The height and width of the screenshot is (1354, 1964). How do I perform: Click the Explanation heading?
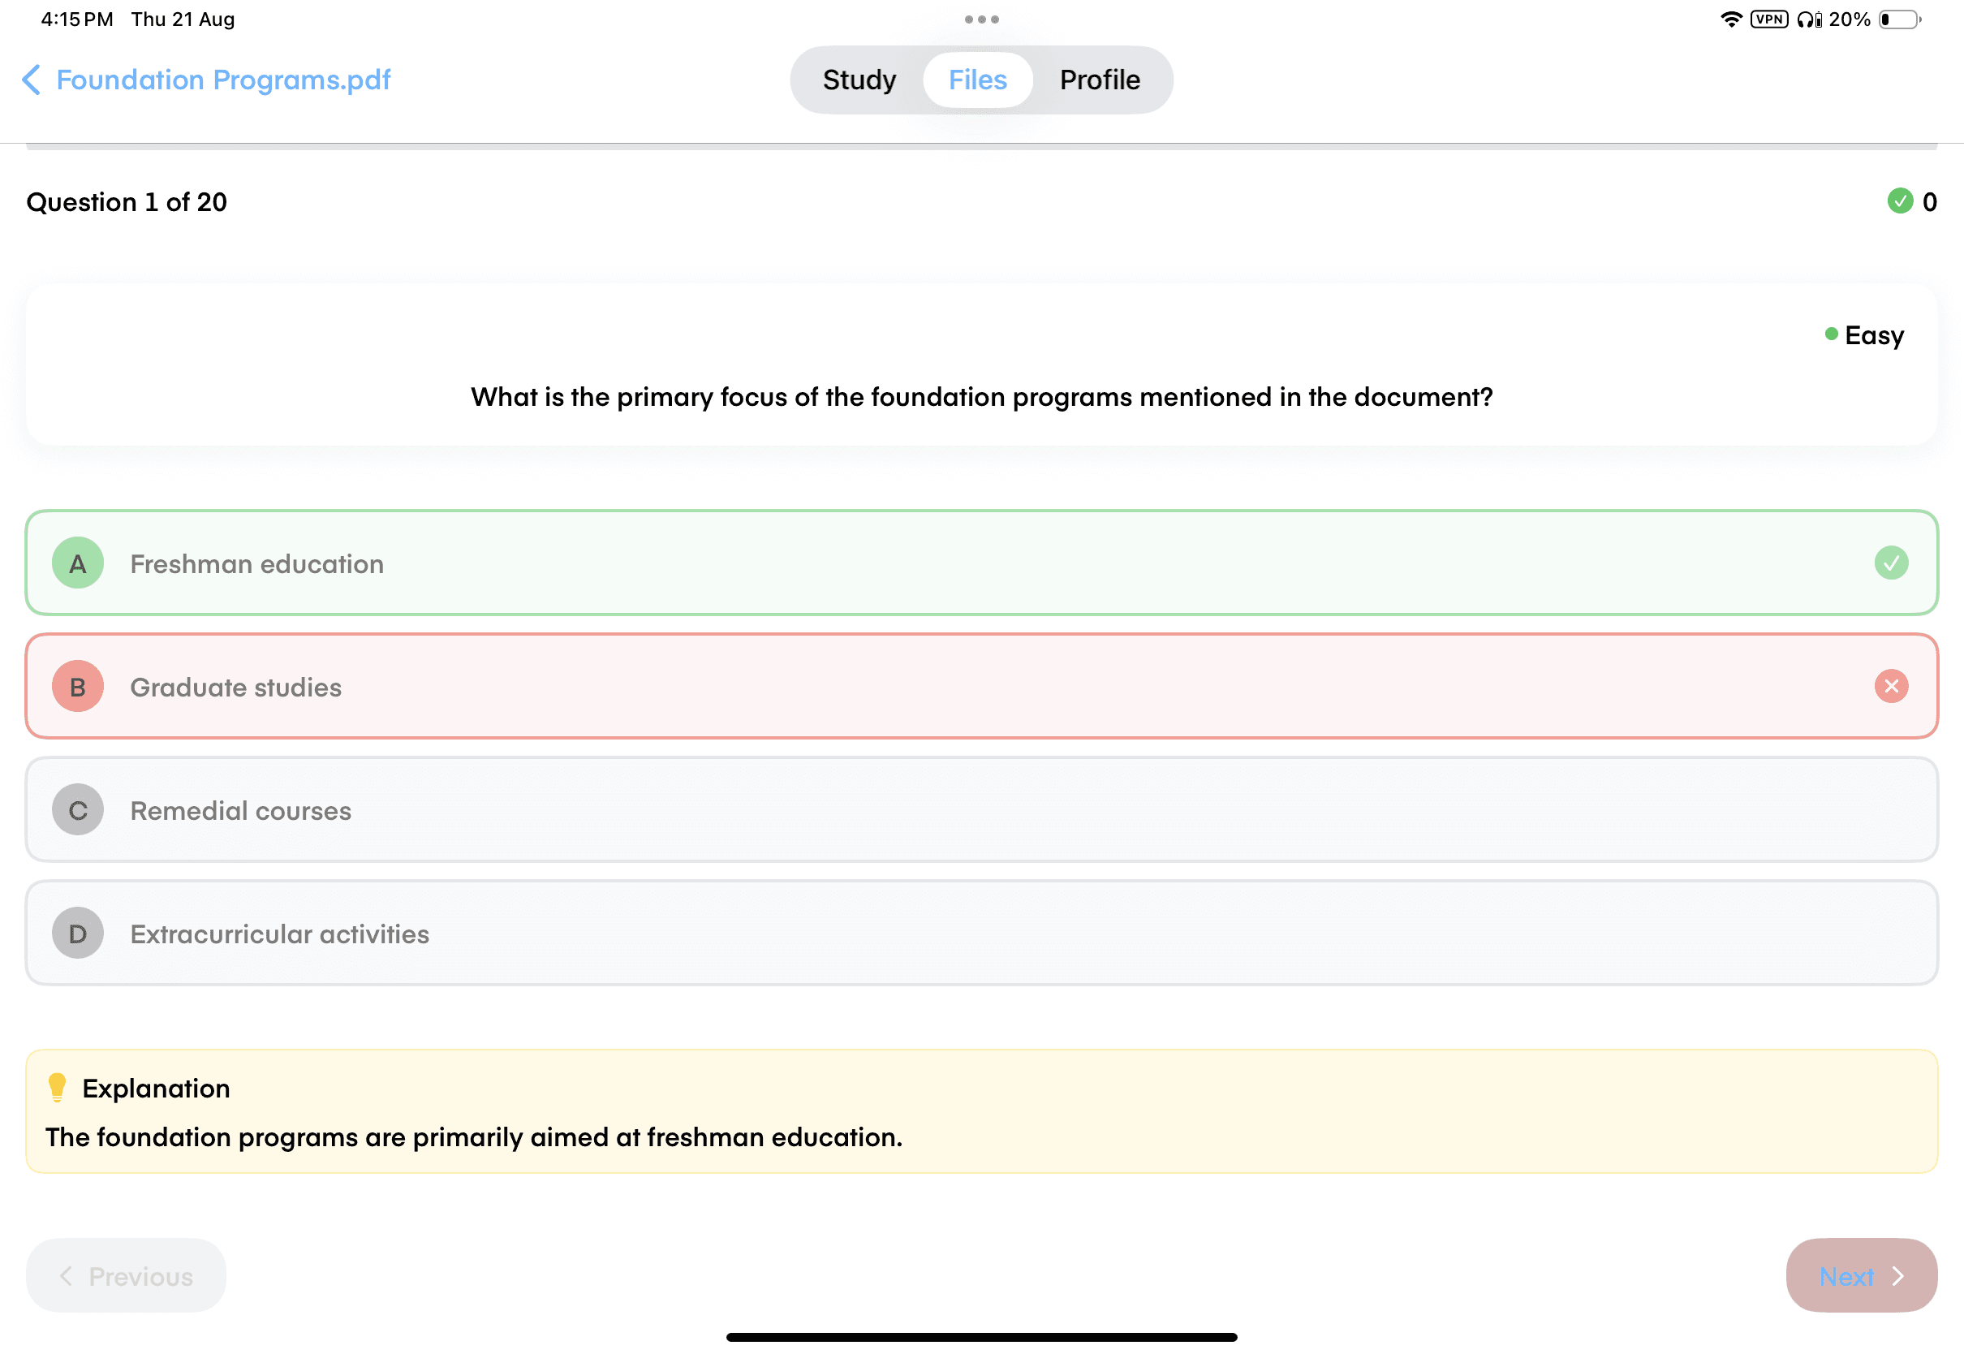point(156,1089)
